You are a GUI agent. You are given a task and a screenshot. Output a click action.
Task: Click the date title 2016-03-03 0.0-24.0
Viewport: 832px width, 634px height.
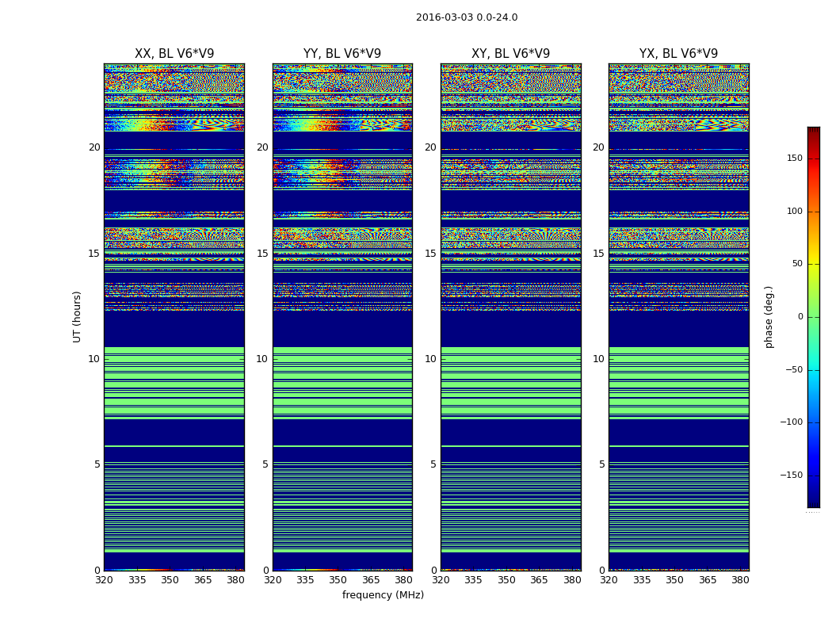point(466,17)
